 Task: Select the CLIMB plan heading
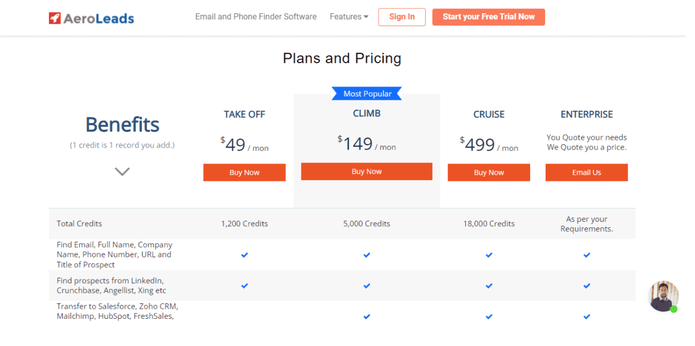click(366, 113)
